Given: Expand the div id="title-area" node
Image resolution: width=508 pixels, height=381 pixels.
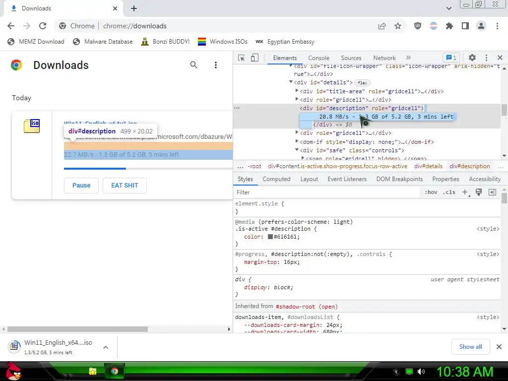Looking at the screenshot, I should (297, 91).
